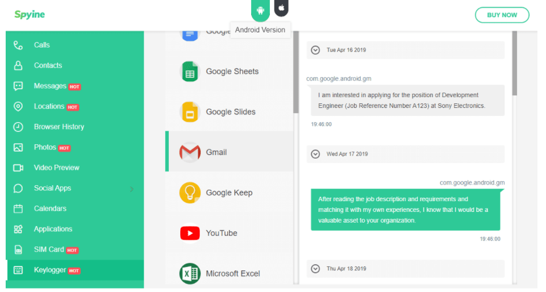Click the Contacts person icon
This screenshot has height=292, width=546.
(18, 65)
